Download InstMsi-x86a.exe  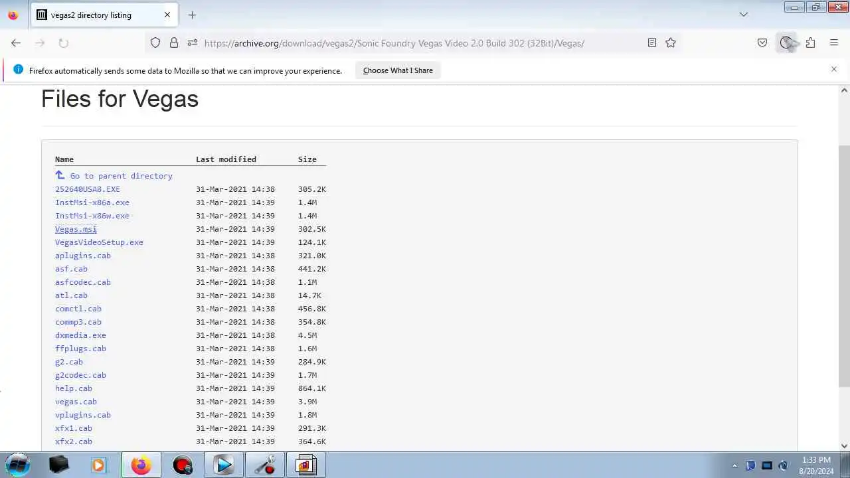coord(92,202)
